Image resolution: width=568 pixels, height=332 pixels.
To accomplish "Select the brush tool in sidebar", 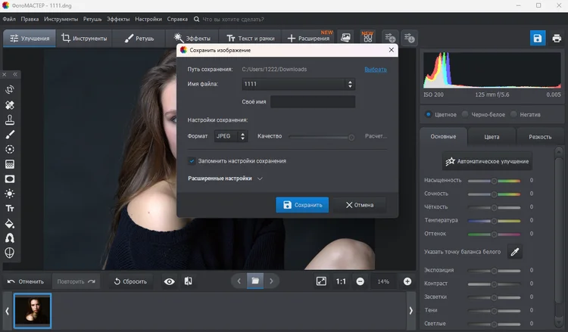I will click(x=10, y=135).
